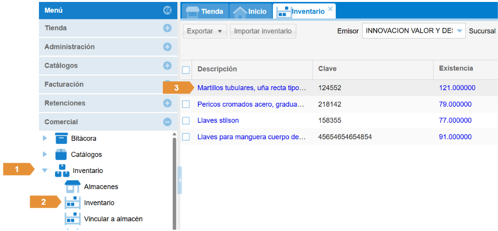Select the Inventario tab
Viewport: 498px width, 231px height.
pos(304,11)
